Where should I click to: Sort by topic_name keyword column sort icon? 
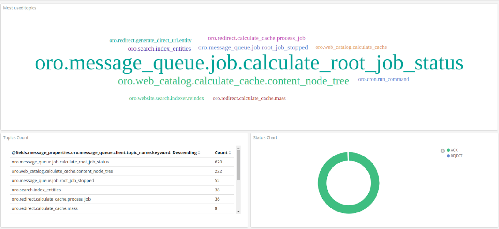pos(199,153)
